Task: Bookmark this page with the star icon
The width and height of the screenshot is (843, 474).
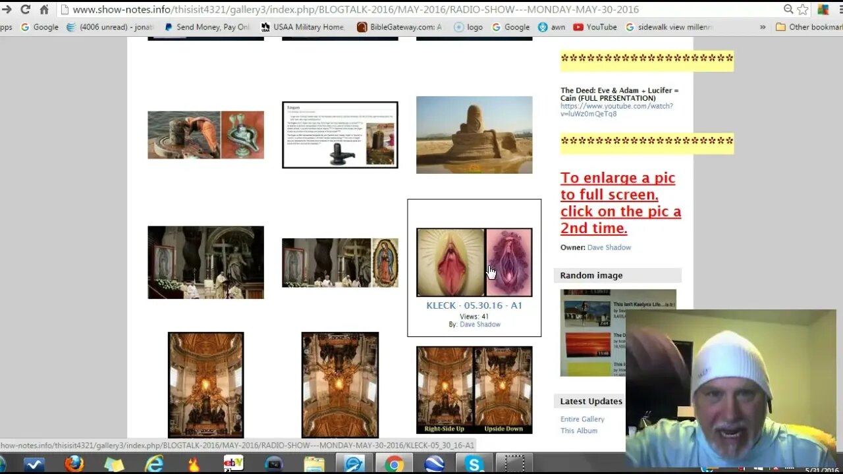Action: point(803,9)
